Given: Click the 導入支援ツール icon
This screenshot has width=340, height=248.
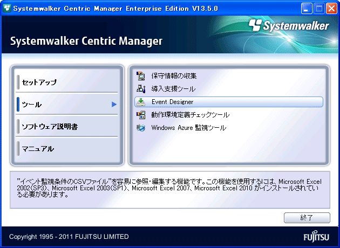Looking at the screenshot, I should coord(140,89).
